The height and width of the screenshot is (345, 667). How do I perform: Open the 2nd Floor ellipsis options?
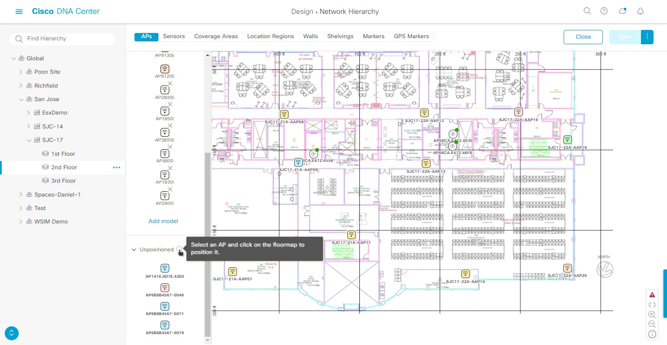(x=116, y=168)
